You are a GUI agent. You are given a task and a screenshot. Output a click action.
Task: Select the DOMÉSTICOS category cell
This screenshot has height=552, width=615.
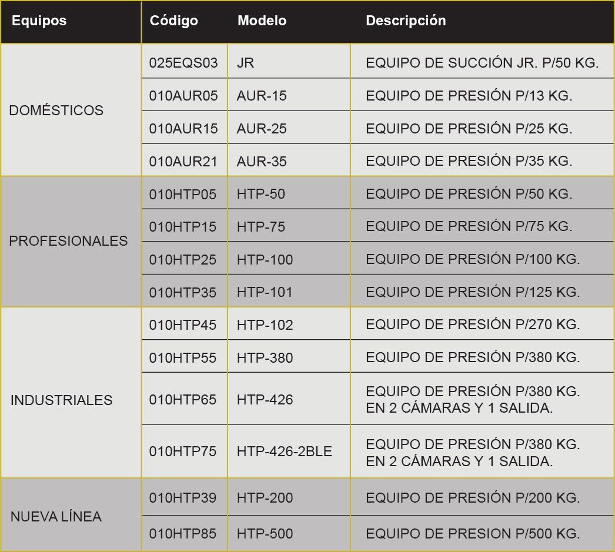click(x=56, y=111)
